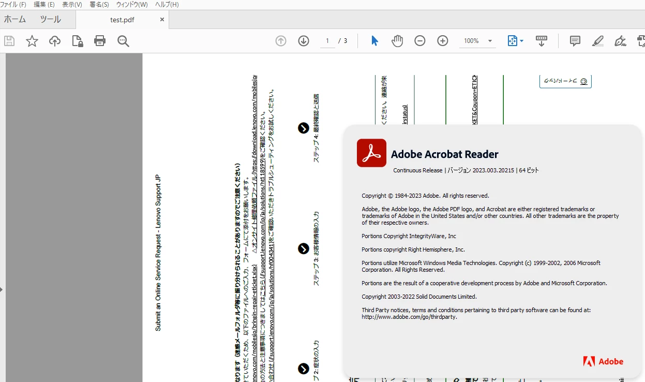Click the ステップ 3 arrow circle icon
Screen dimensions: 645x382
click(x=304, y=249)
